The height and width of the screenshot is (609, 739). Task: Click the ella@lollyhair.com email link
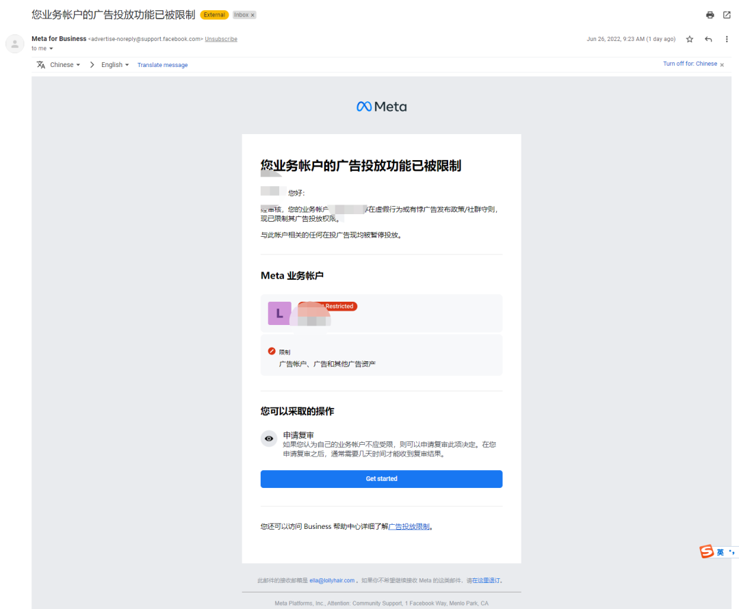pos(332,581)
